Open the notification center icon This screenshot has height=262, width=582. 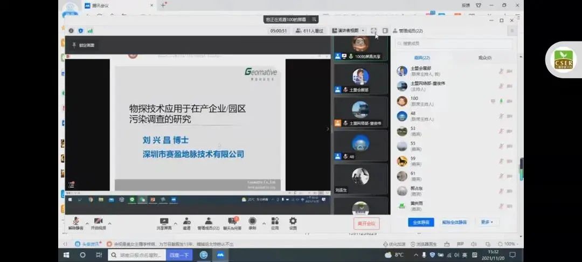coord(512,255)
